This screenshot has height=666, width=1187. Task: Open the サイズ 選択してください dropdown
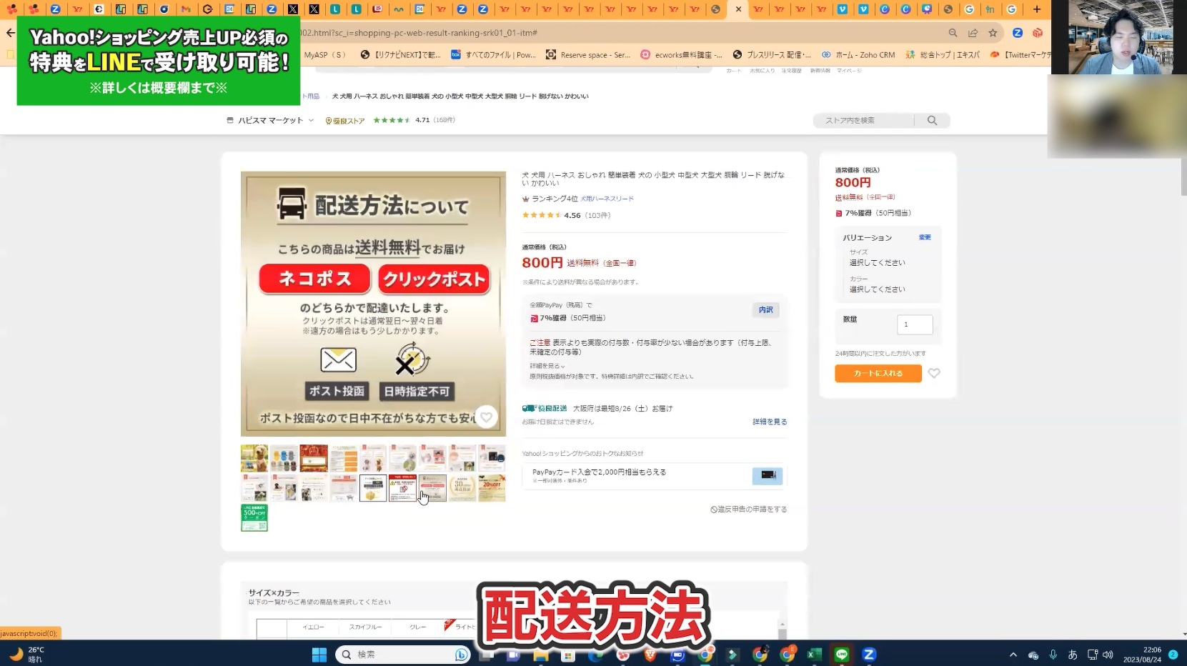[877, 262]
